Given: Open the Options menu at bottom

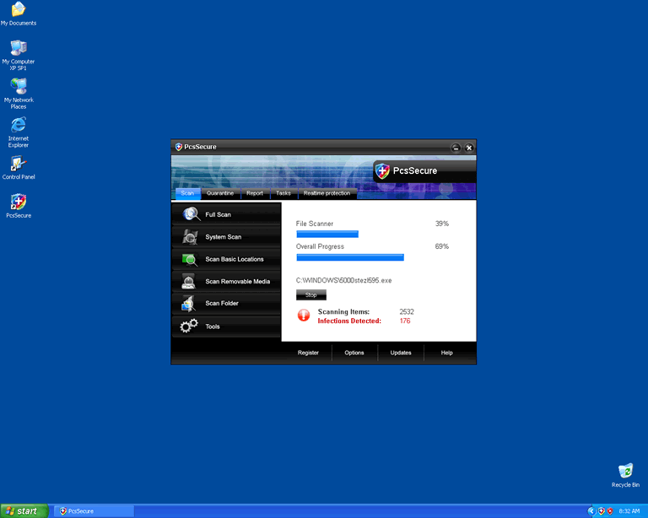Looking at the screenshot, I should 354,353.
